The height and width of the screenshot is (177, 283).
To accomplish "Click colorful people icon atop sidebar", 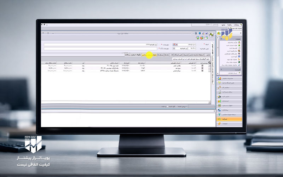I will (219, 33).
